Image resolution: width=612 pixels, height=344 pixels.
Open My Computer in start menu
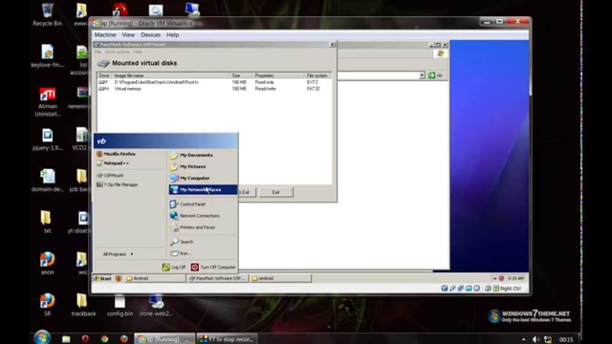click(x=202, y=178)
